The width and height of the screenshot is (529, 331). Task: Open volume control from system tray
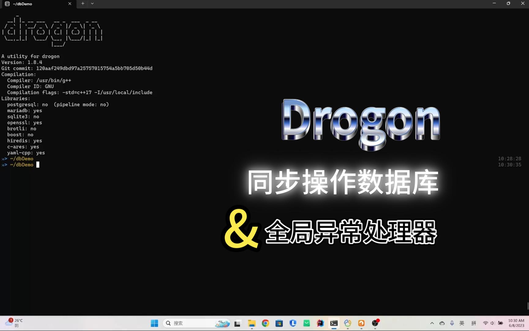coord(492,323)
